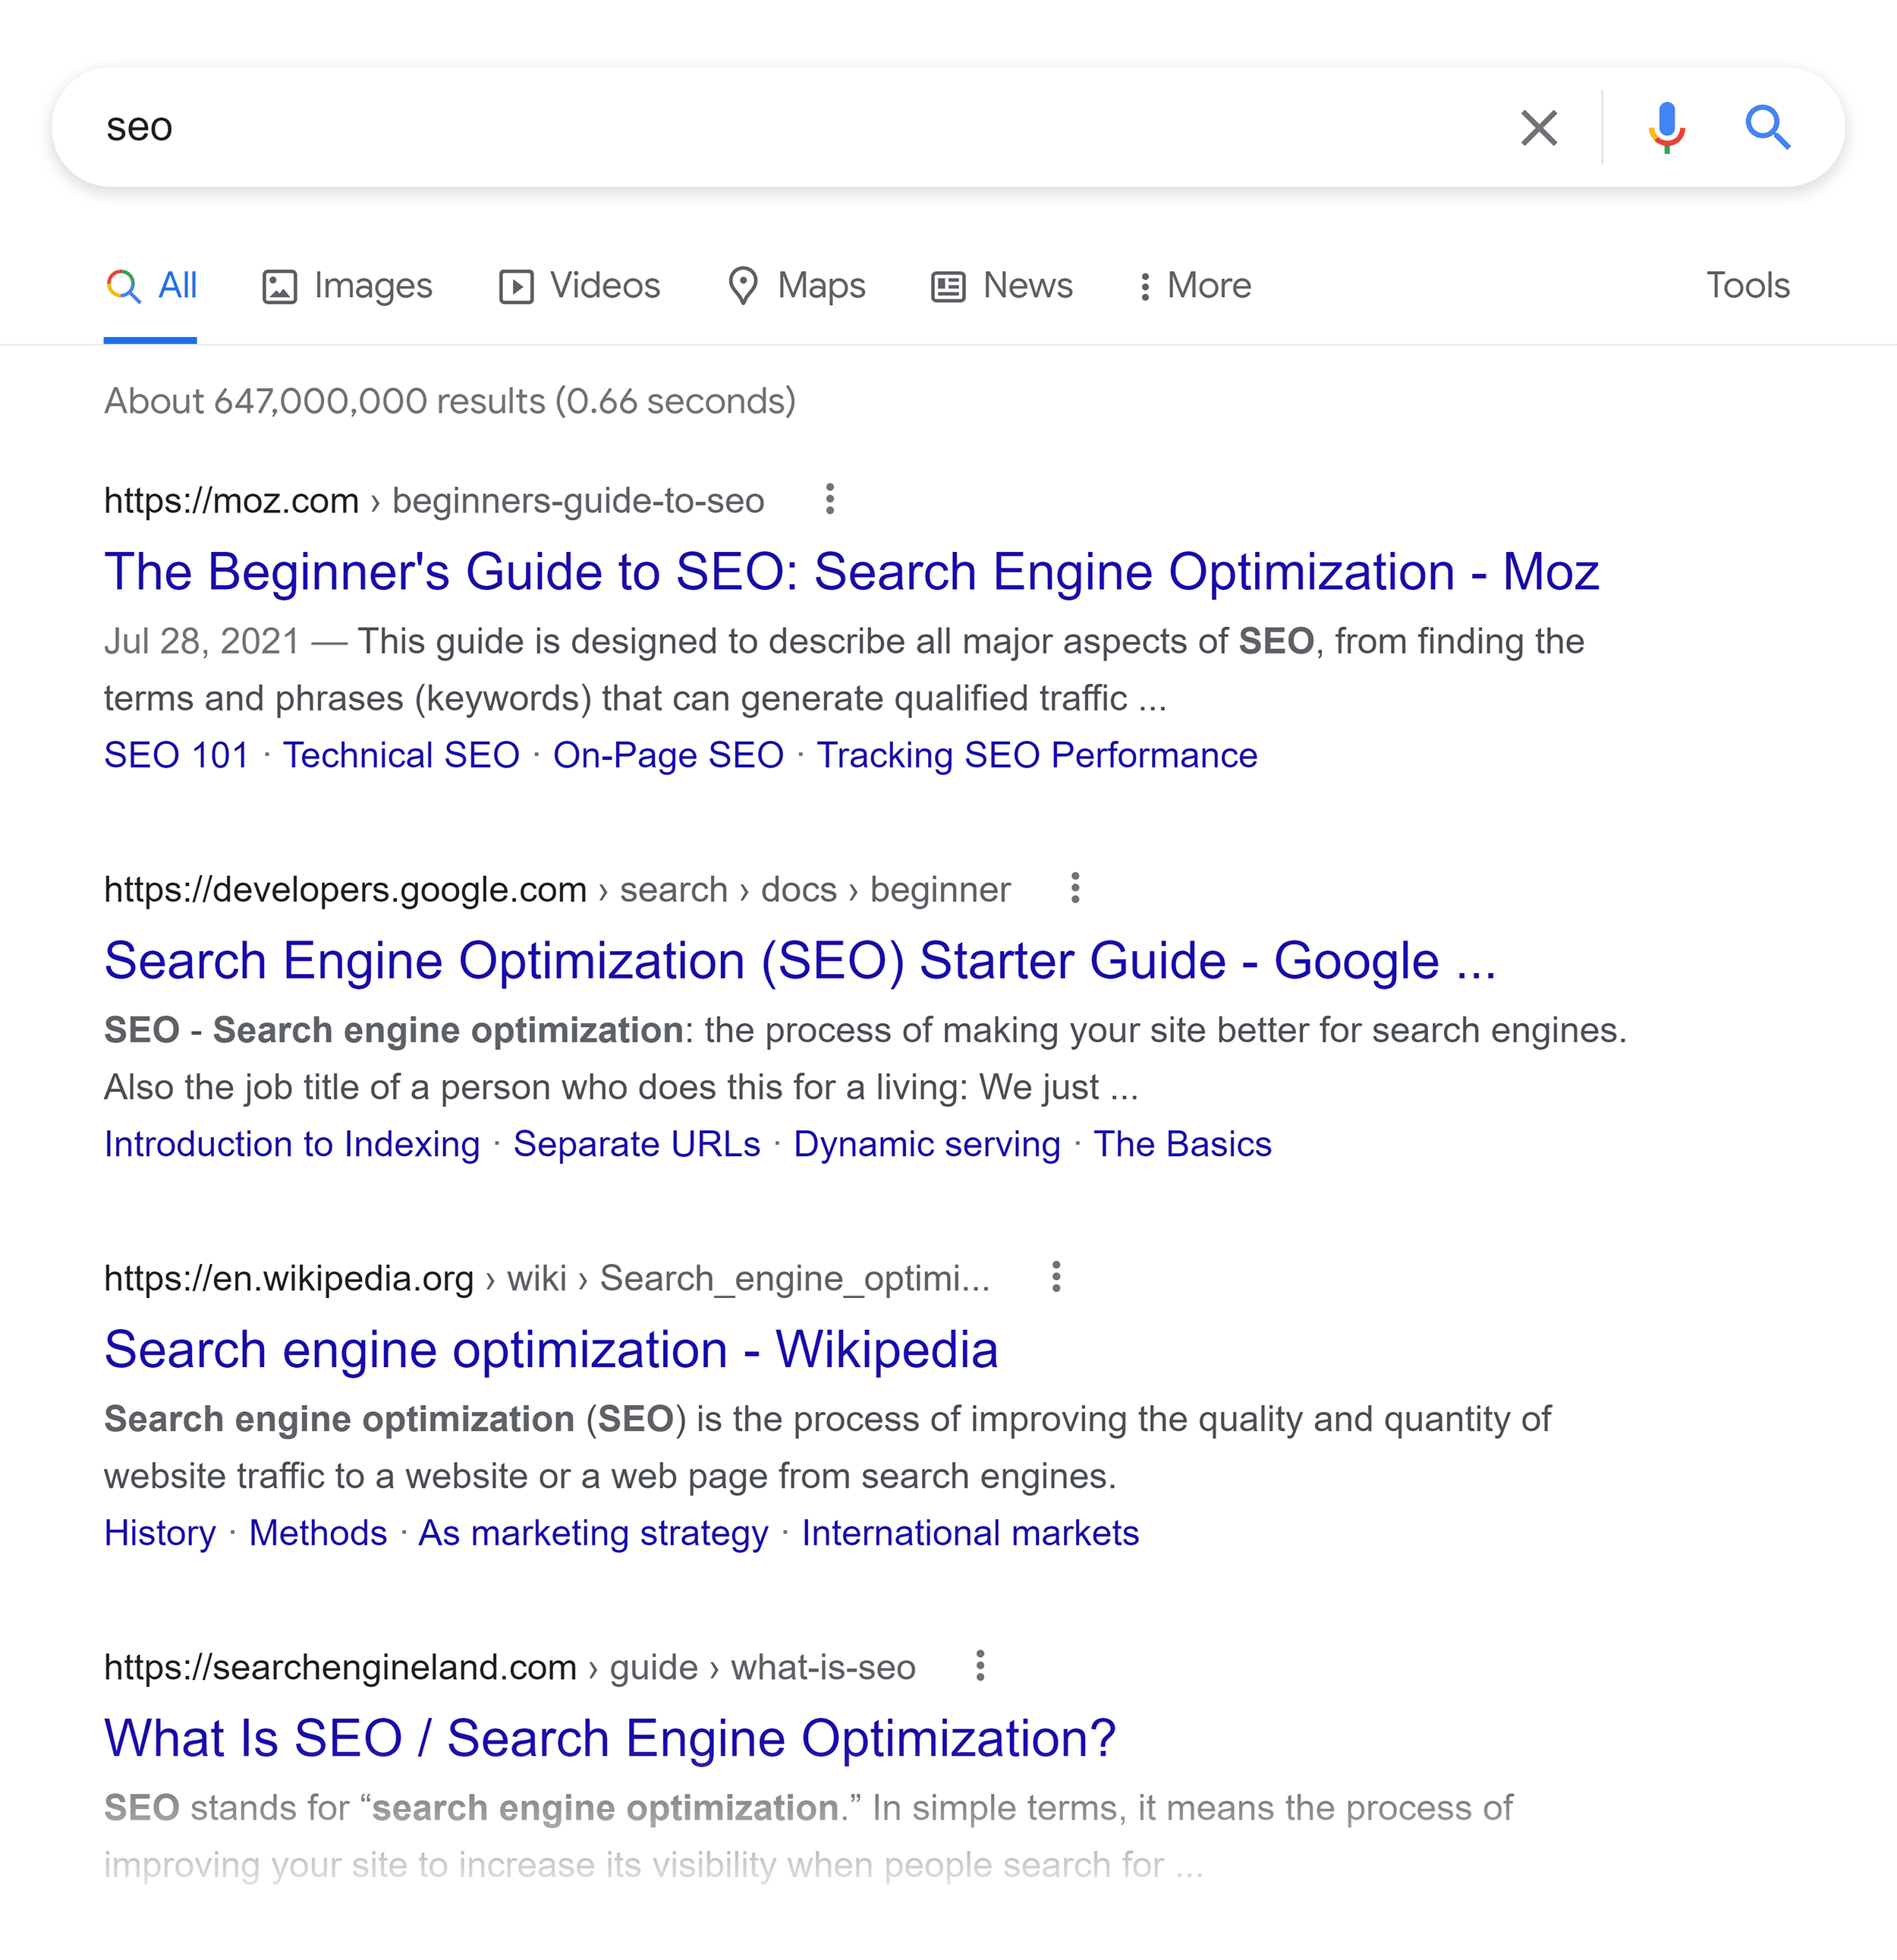Viewport: 1897px width, 1960px height.
Task: Open Search engine optimization Wikipedia result
Action: pyautogui.click(x=551, y=1350)
